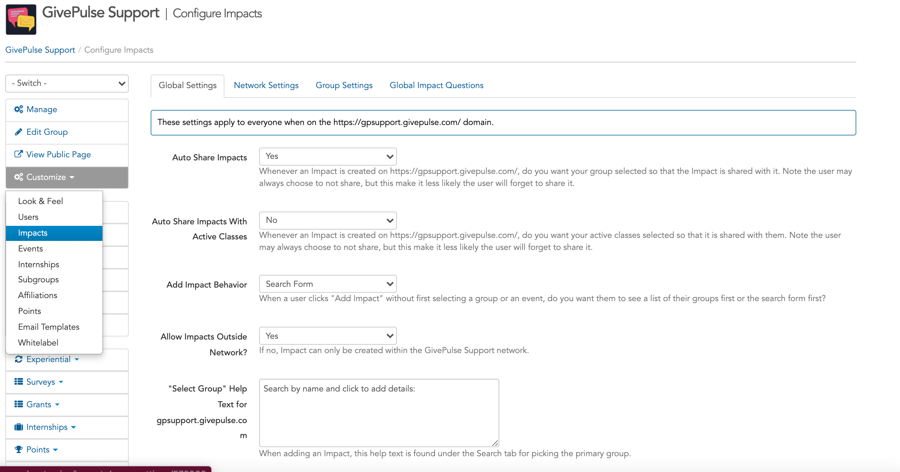The height and width of the screenshot is (472, 900).
Task: Click the Points trophy icon
Action: (x=18, y=449)
